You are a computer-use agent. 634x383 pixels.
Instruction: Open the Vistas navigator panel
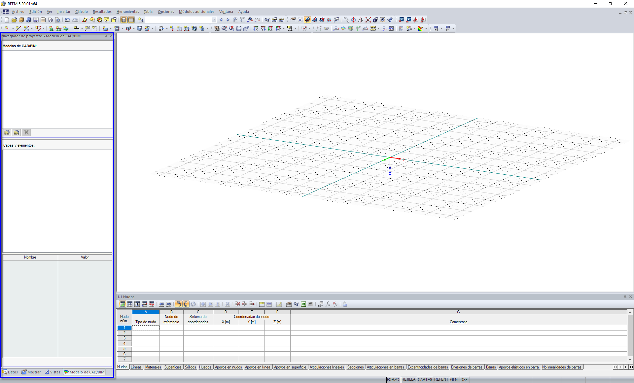[53, 372]
